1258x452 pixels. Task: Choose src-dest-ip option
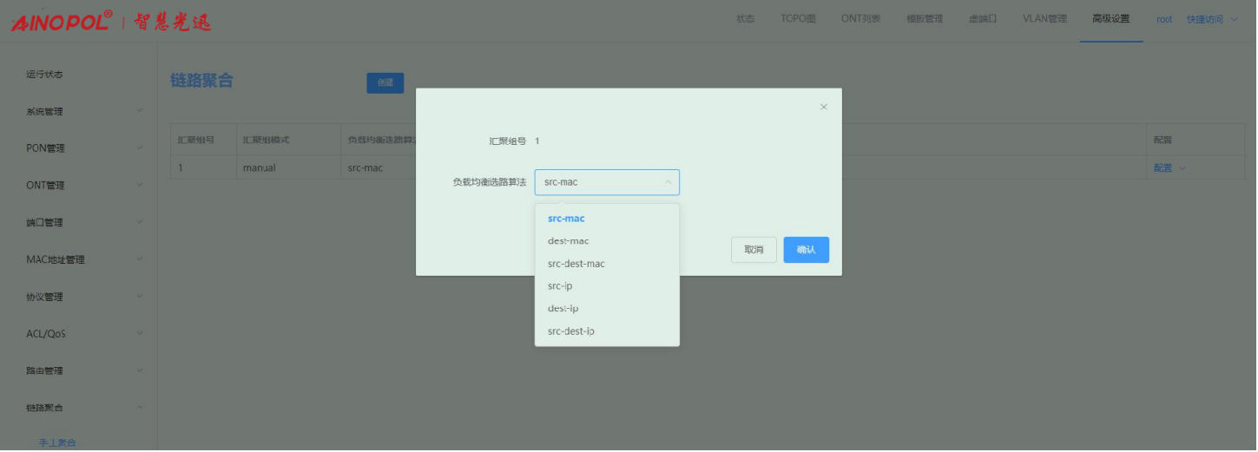(571, 331)
